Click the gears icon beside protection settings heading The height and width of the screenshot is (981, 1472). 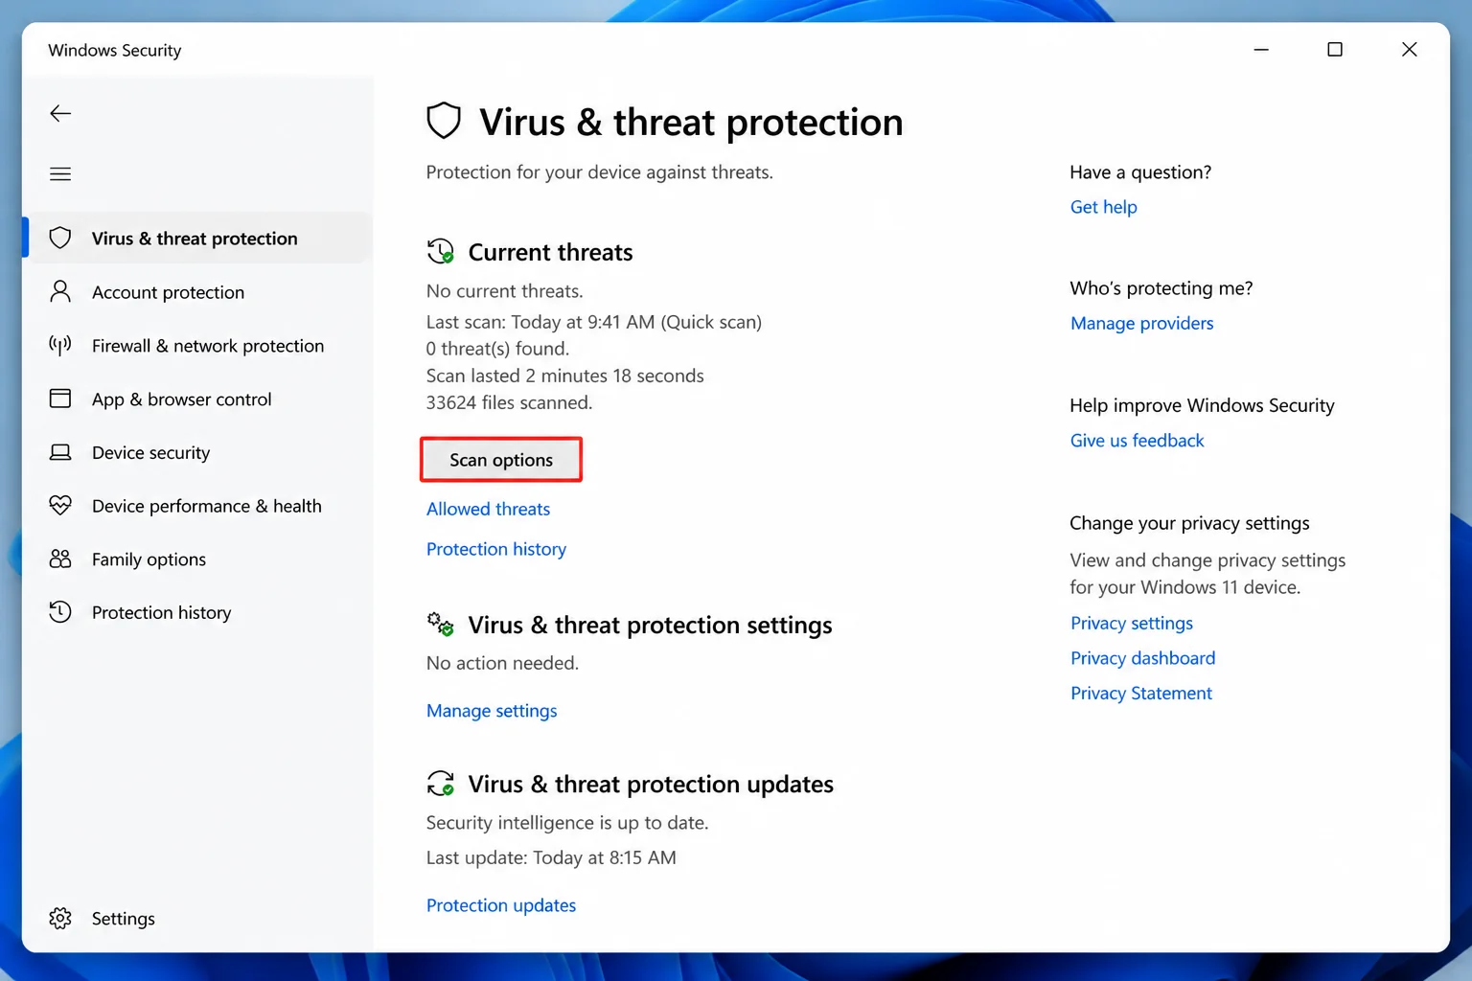pos(440,625)
